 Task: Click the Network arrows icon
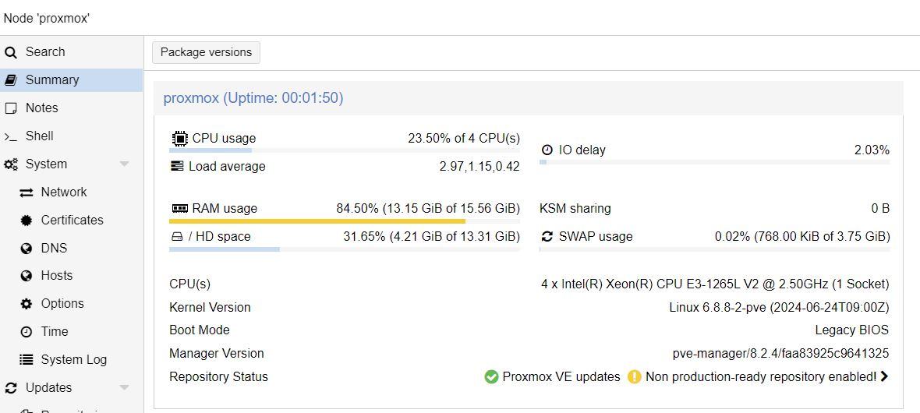click(27, 192)
